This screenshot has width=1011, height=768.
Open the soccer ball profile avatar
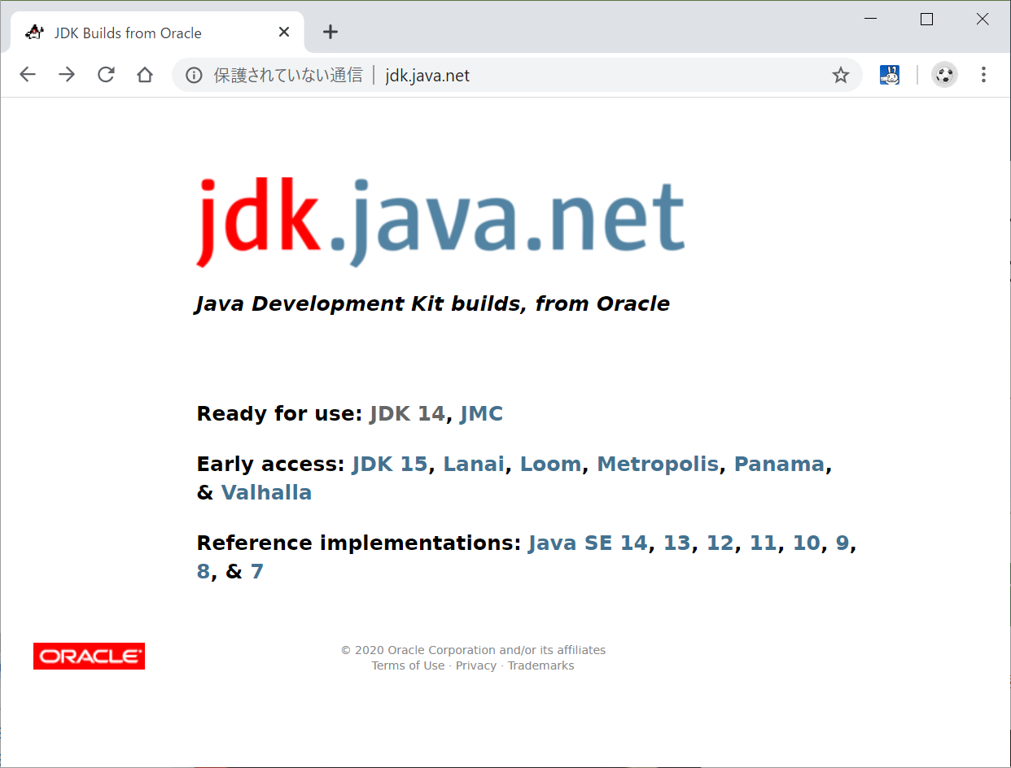coord(944,75)
